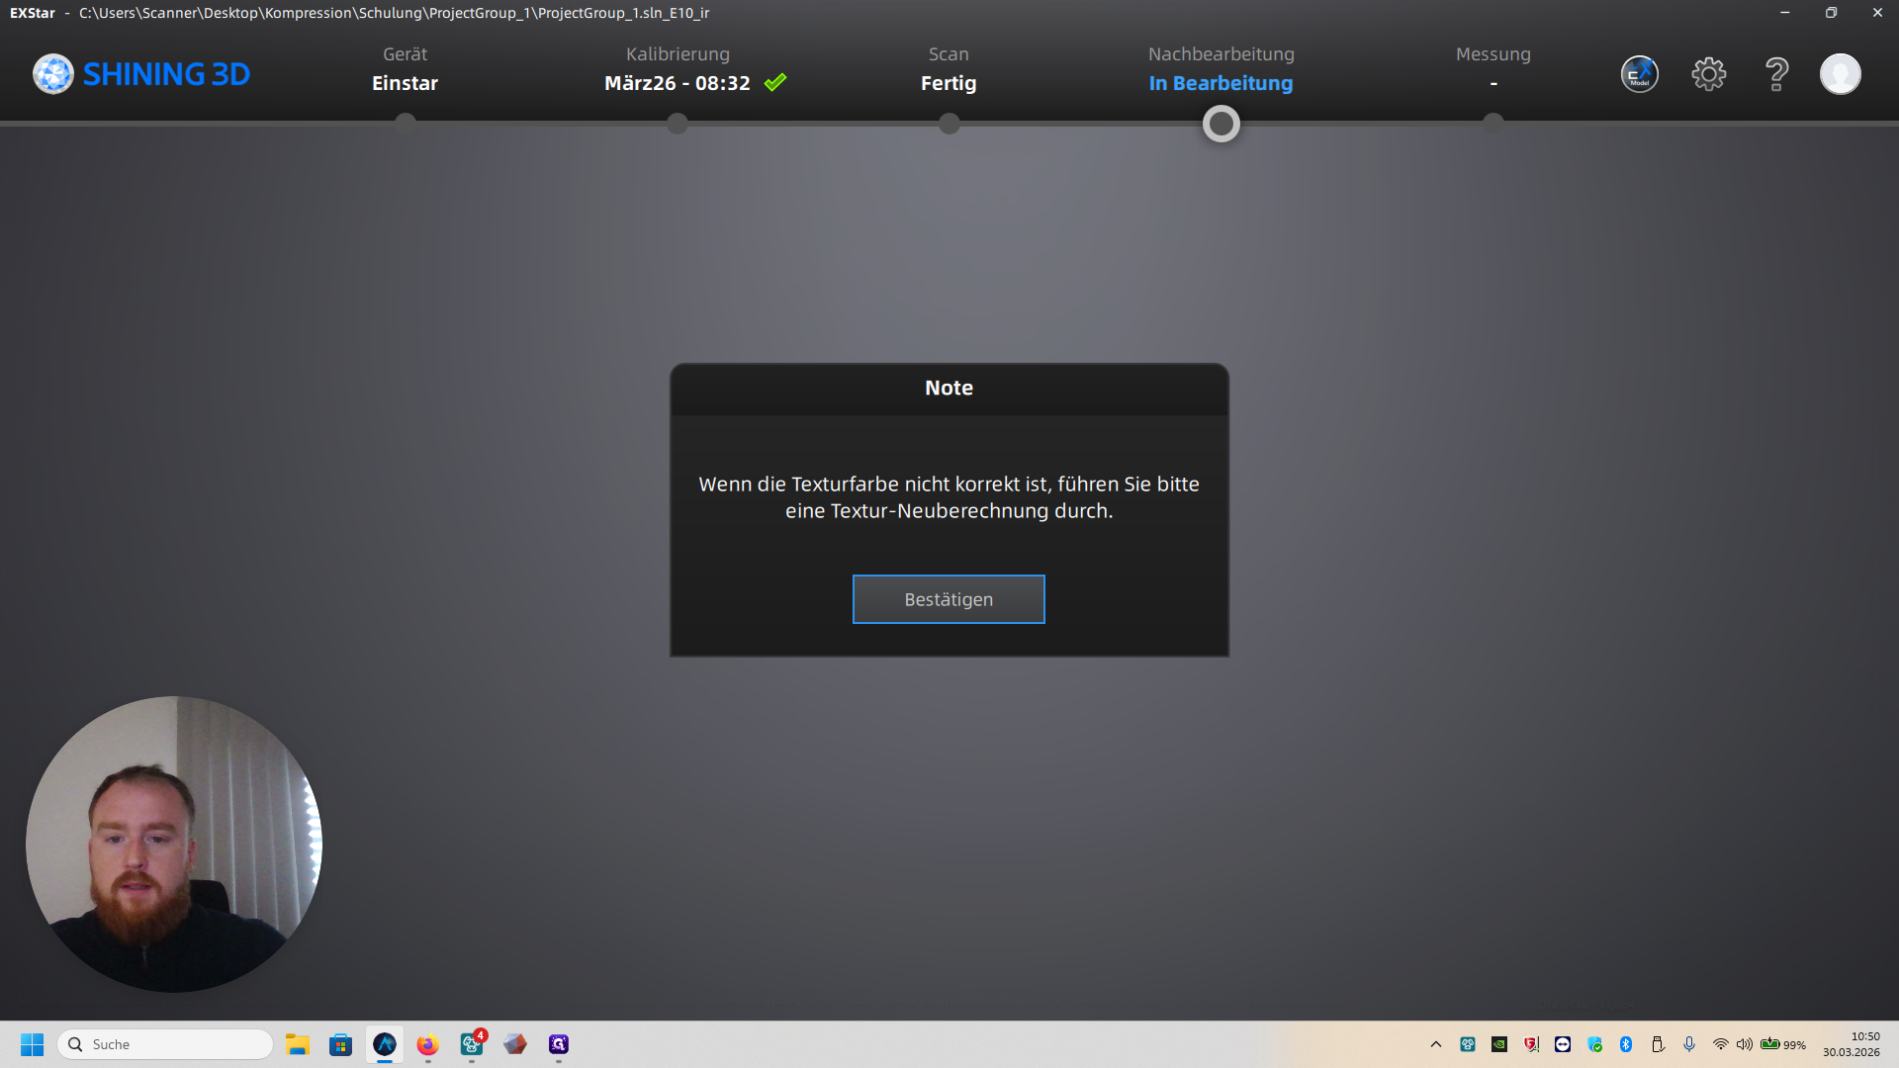Open the Messung step
Viewport: 1899px width, 1068px height.
point(1492,69)
